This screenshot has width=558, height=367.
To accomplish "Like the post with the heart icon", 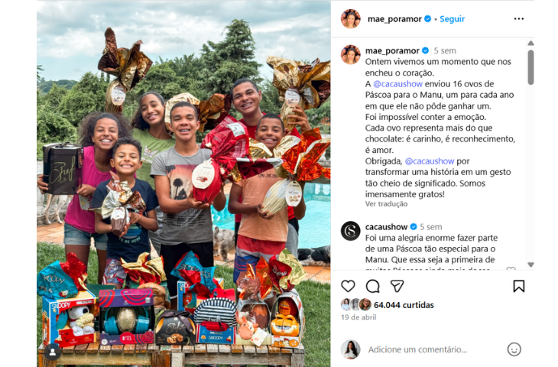I will coord(348,286).
